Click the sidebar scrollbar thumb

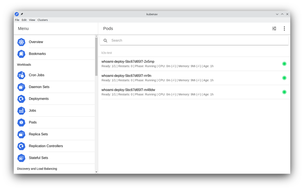click(x=96, y=57)
